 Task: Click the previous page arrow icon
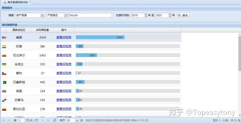coord(9,120)
